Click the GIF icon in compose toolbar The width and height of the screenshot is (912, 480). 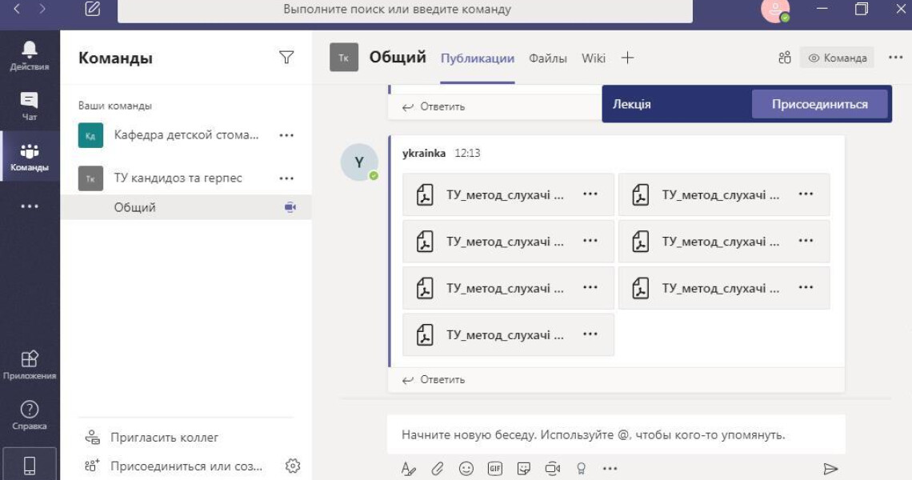coord(495,468)
